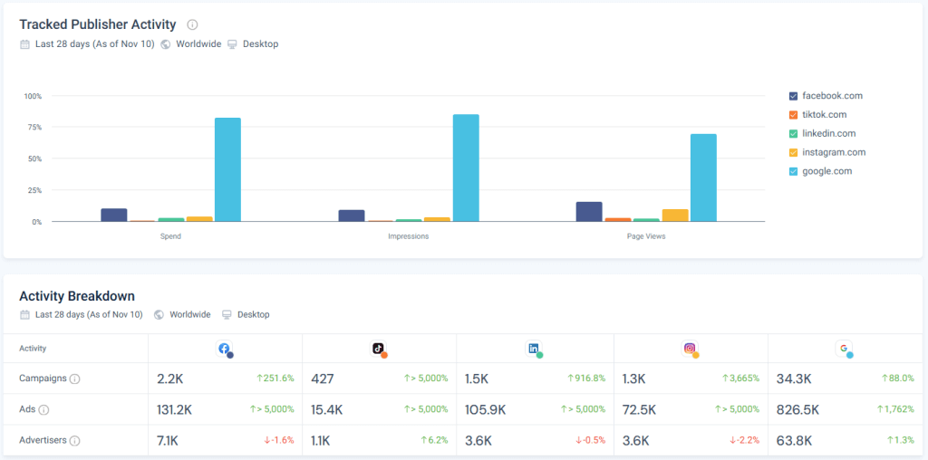Click info icon beside Tracked Publisher Activity
Image resolution: width=928 pixels, height=460 pixels.
[192, 24]
